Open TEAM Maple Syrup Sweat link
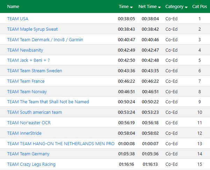This screenshot has height=170, width=210. tap(32, 29)
